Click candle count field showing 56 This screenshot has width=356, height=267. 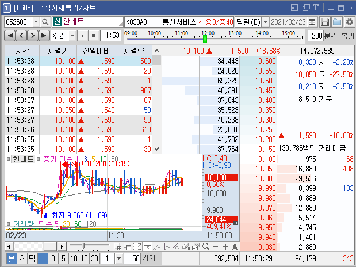click(x=133, y=258)
